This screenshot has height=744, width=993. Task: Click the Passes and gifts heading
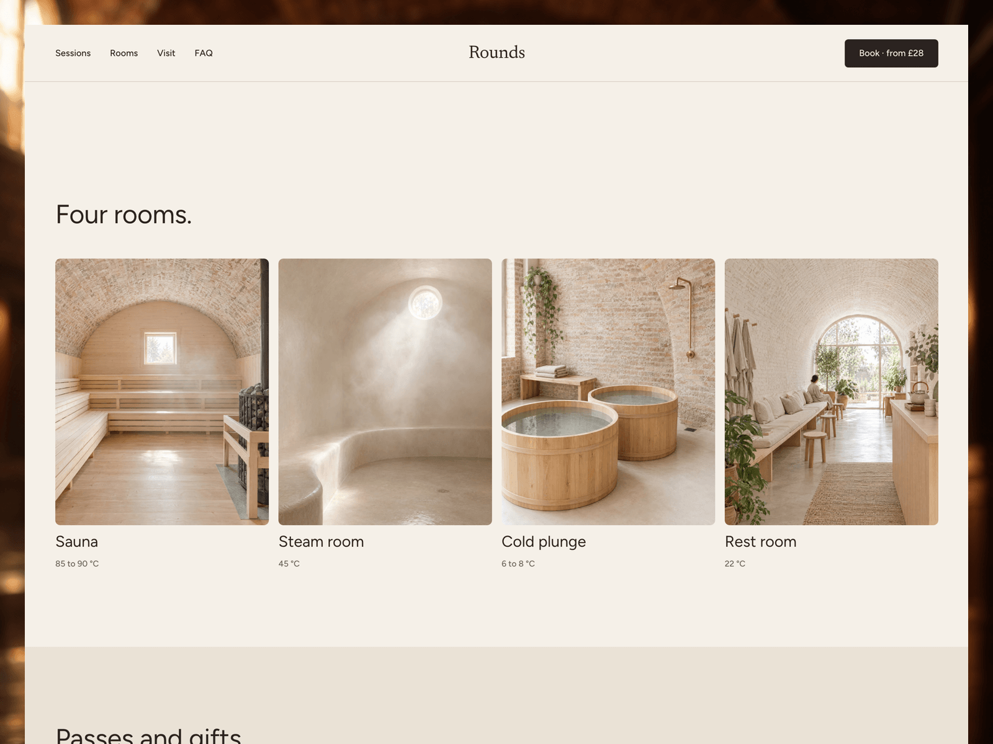148,735
